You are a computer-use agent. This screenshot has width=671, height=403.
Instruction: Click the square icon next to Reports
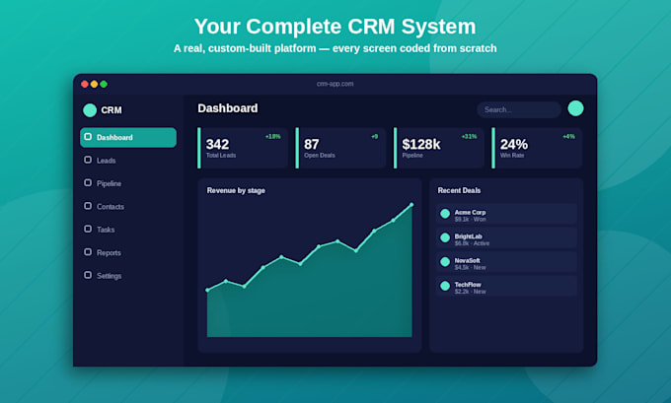tap(88, 252)
